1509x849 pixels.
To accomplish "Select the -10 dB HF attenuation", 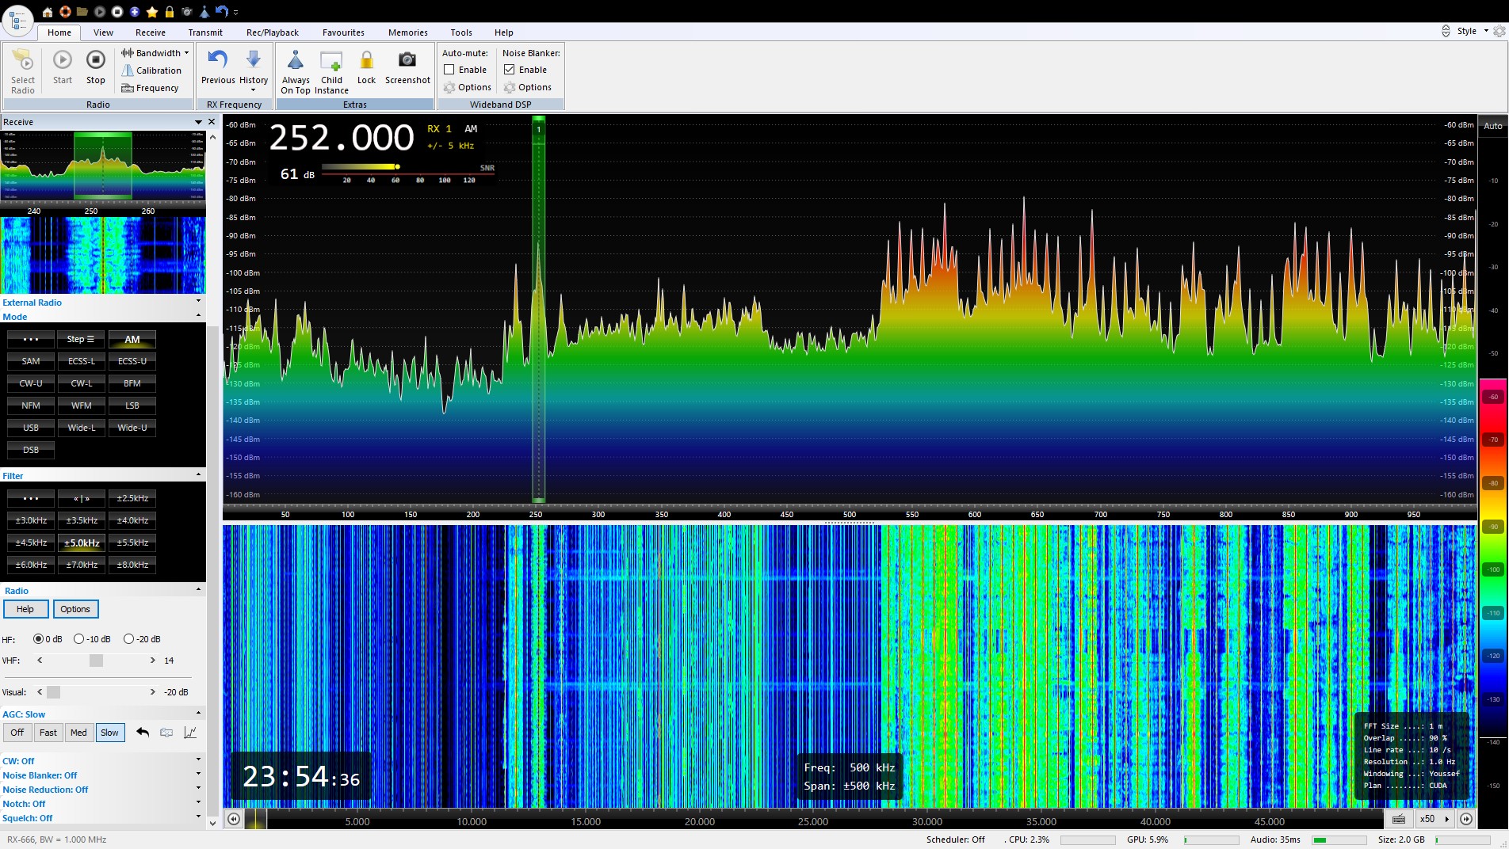I will 79,639.
